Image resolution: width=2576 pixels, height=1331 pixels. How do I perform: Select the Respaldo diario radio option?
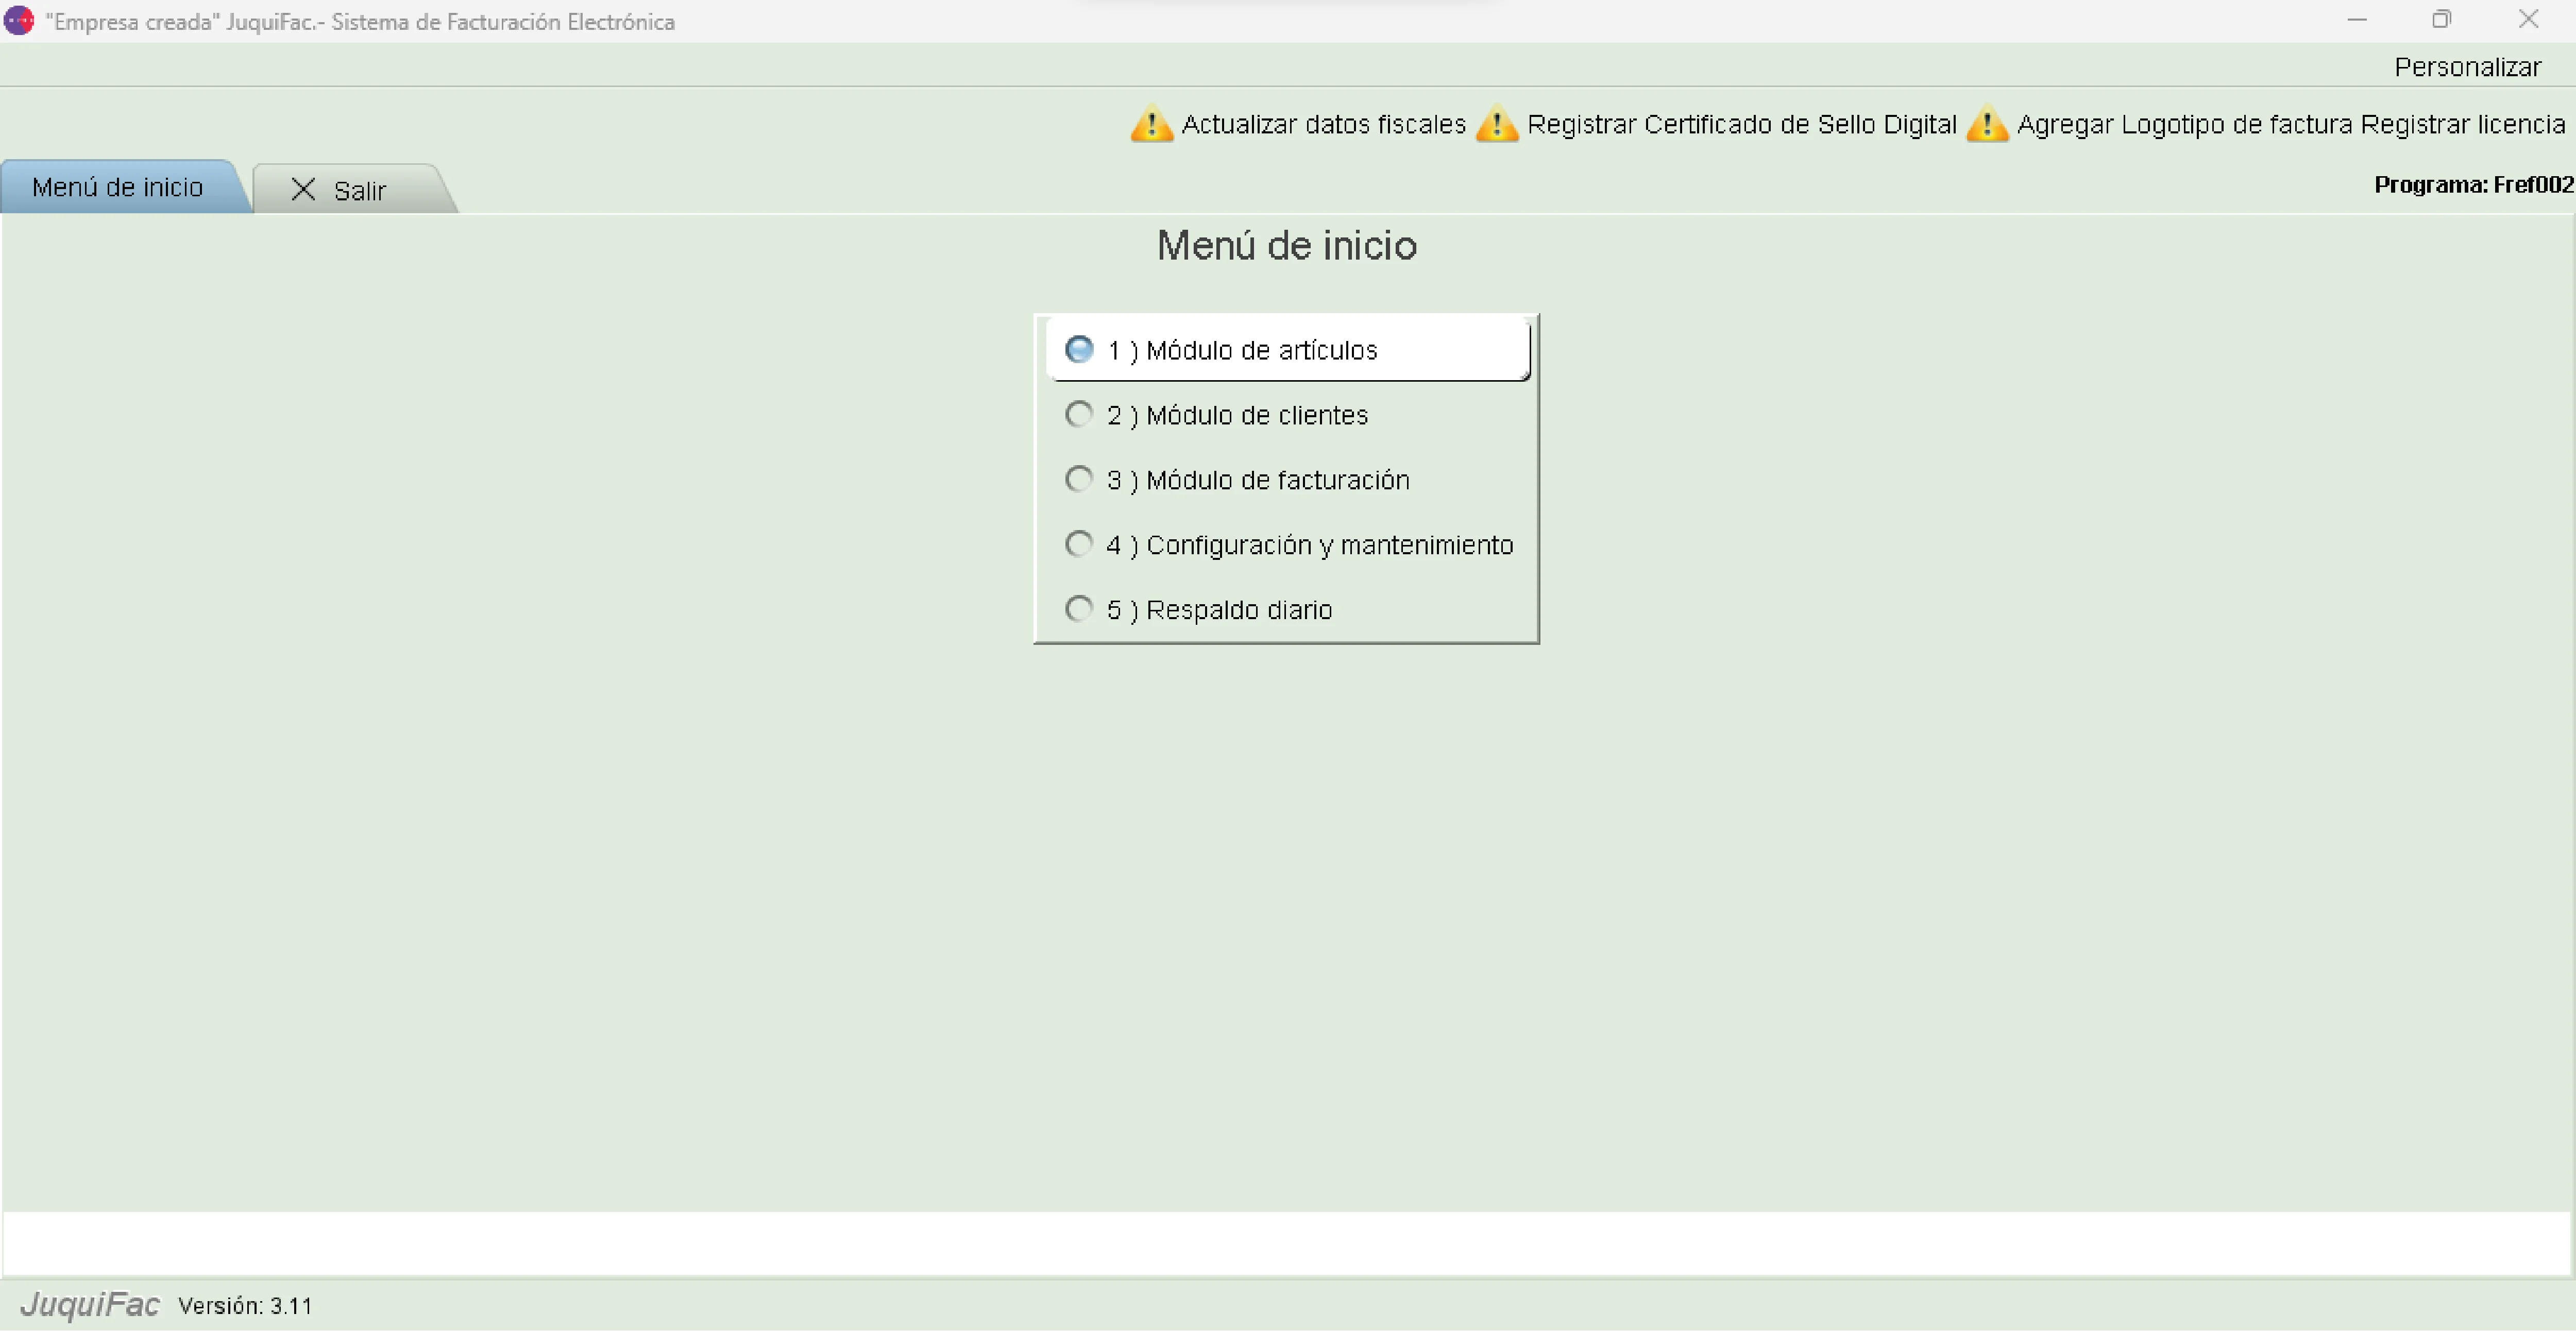tap(1079, 609)
